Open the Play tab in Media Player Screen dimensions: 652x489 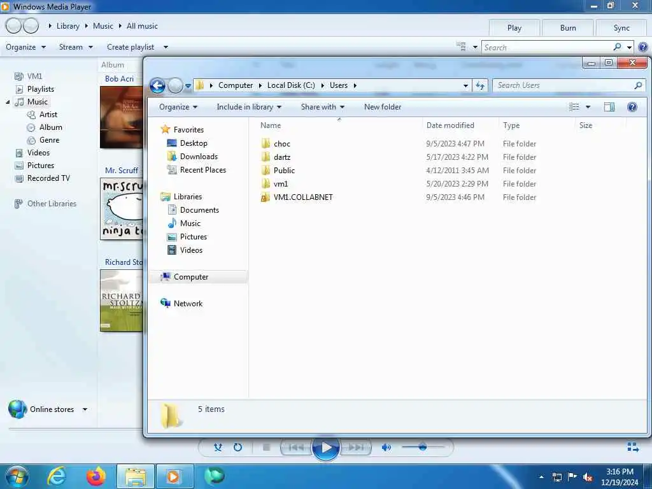click(x=514, y=28)
